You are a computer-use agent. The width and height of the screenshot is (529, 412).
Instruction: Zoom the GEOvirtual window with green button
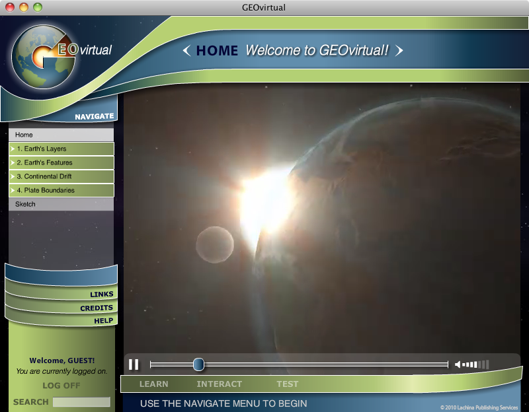pos(38,7)
